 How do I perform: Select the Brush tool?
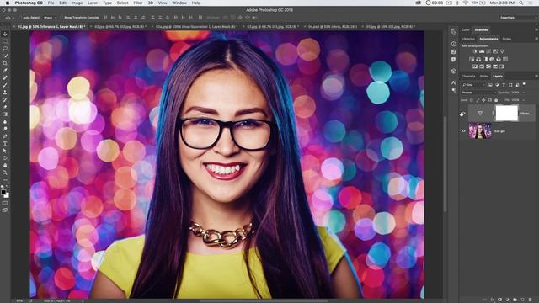click(x=5, y=85)
